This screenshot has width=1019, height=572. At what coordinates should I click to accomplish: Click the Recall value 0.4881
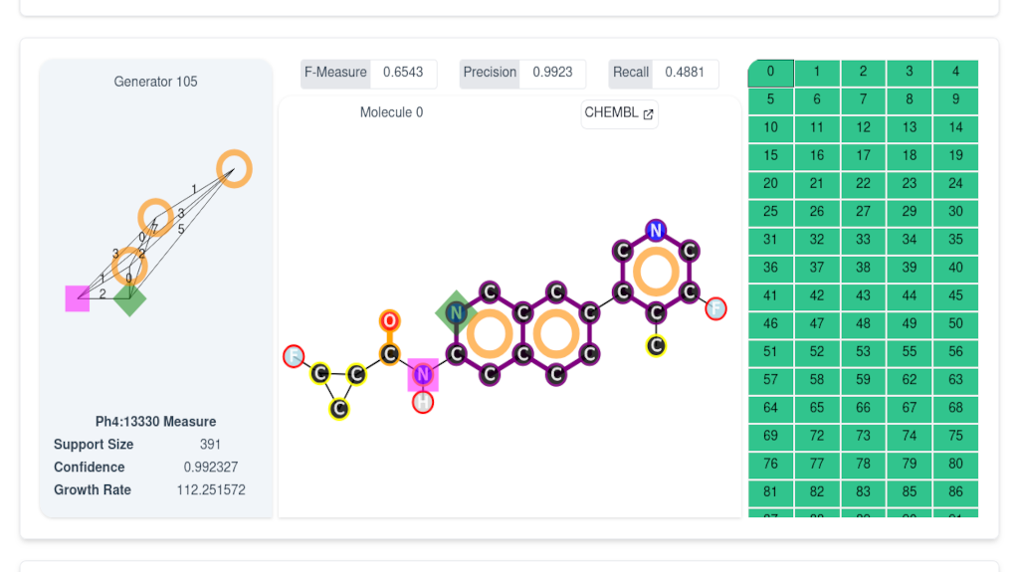[685, 73]
